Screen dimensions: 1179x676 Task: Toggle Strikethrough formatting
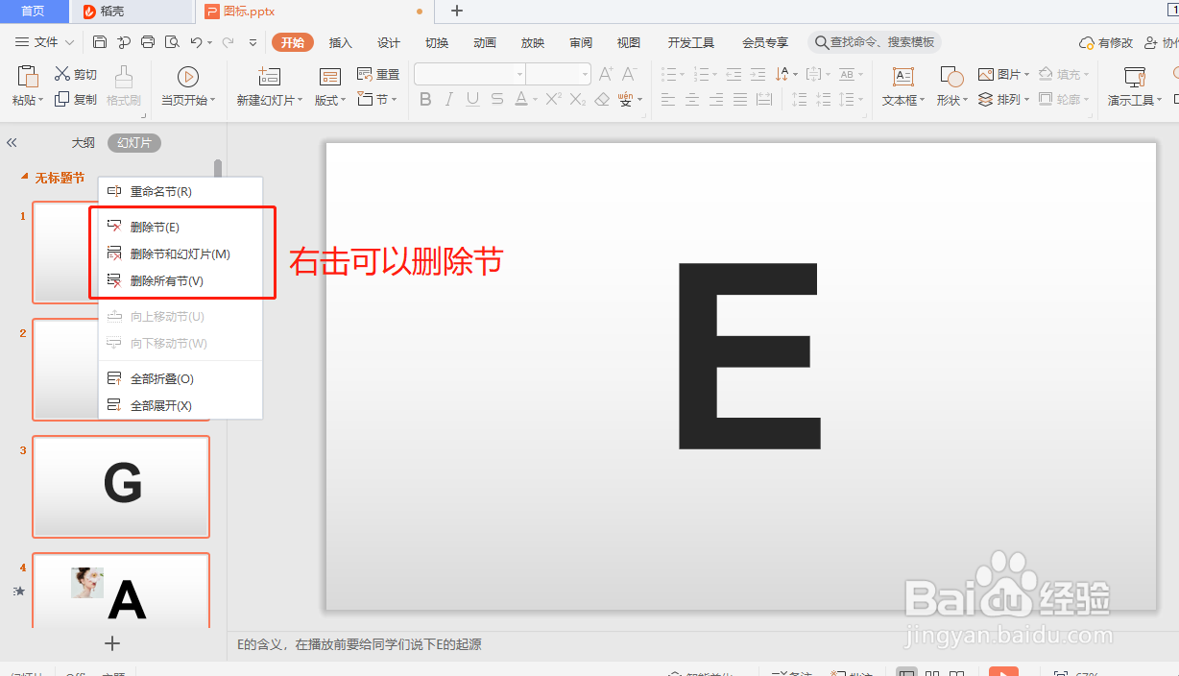pyautogui.click(x=496, y=99)
